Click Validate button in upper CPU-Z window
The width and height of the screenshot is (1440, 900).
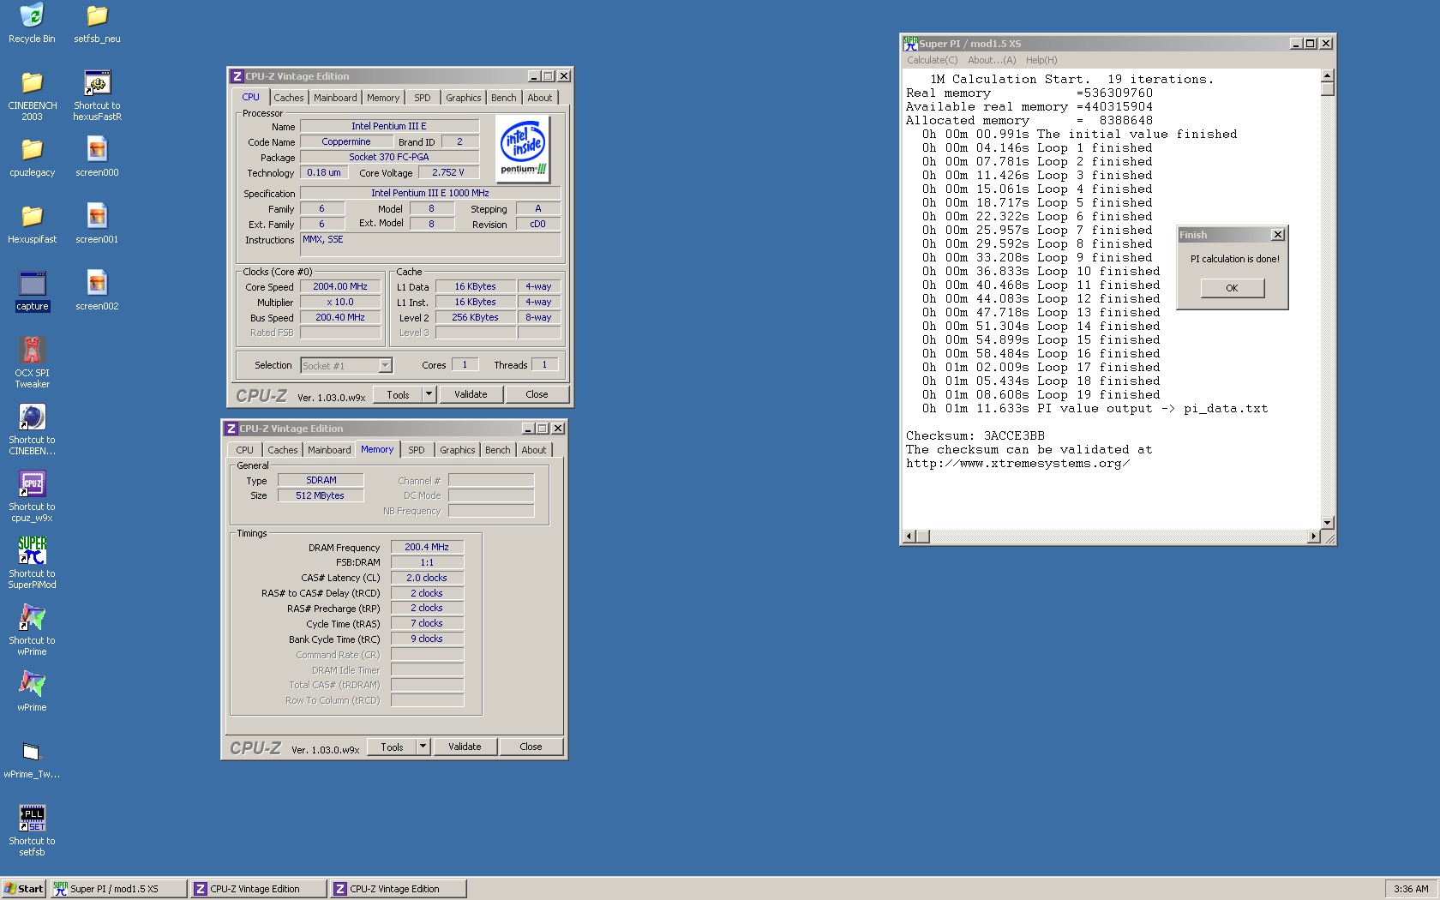pos(471,394)
